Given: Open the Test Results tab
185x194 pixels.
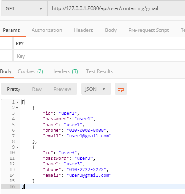Looking at the screenshot, I should click(99, 71).
